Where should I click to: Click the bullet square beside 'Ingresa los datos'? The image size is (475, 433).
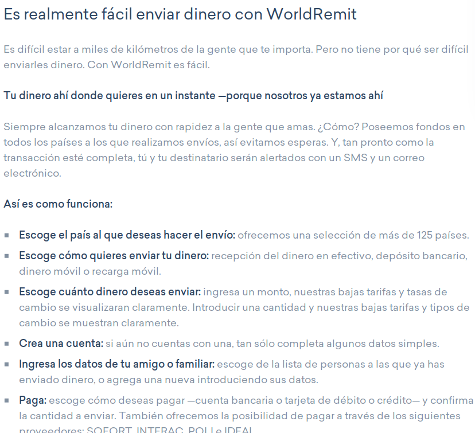tap(7, 364)
